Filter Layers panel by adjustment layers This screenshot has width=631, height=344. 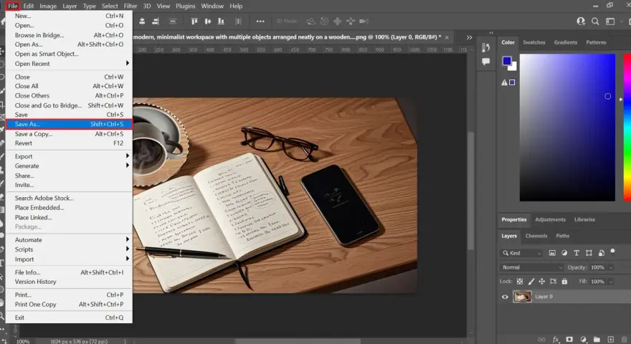click(x=564, y=253)
